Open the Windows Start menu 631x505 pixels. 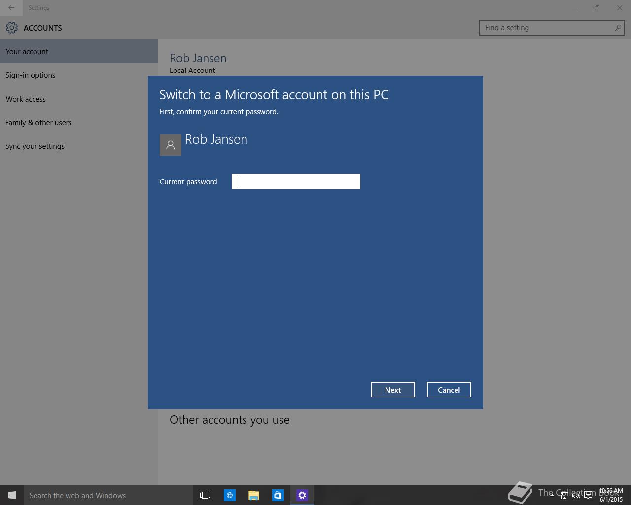[x=12, y=495]
